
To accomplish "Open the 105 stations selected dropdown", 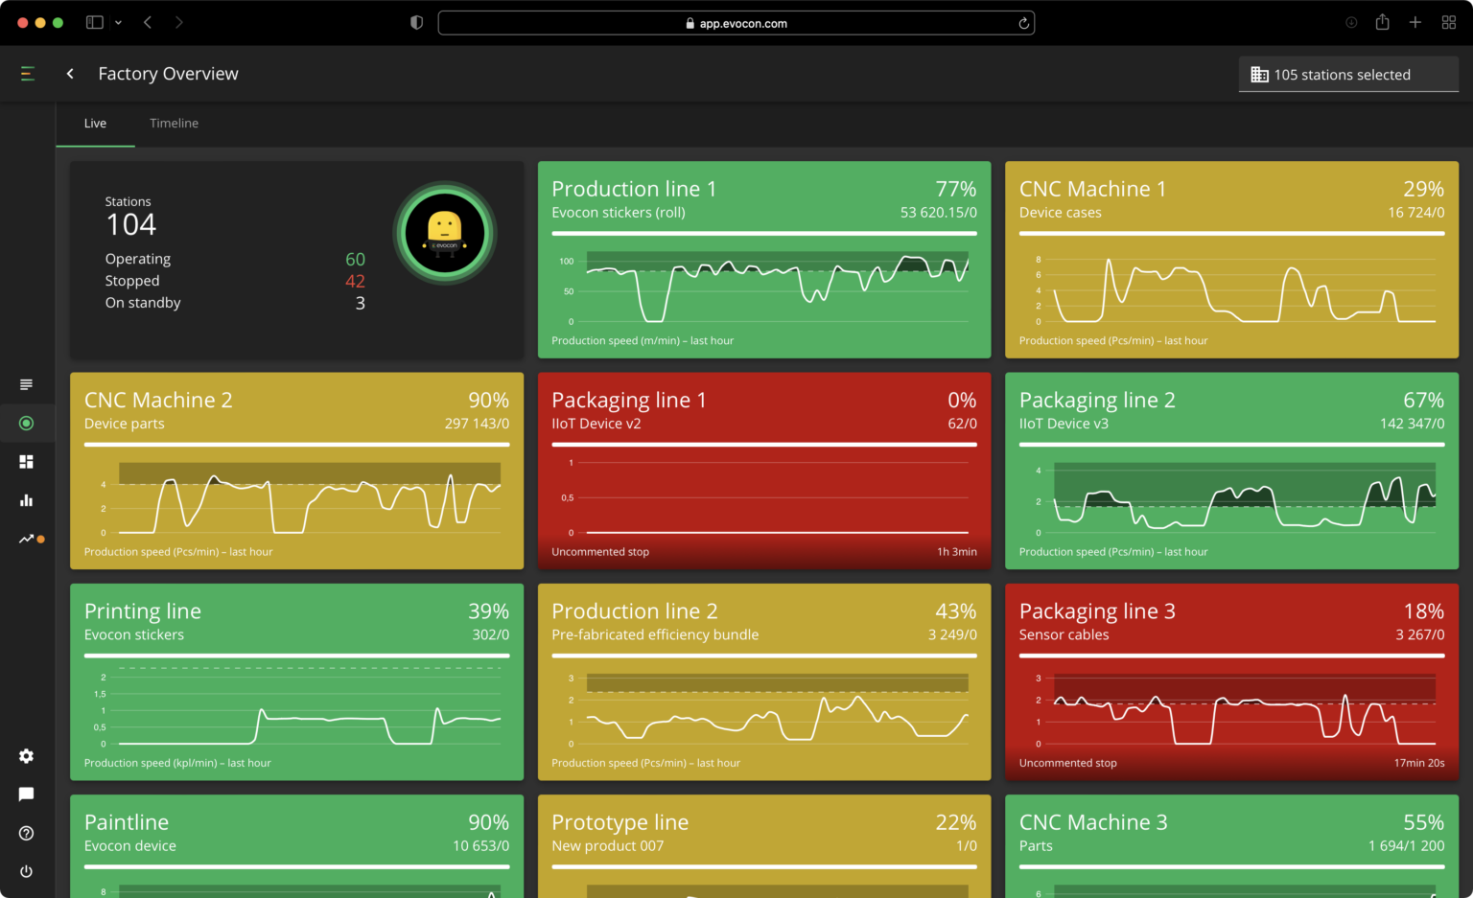I will (x=1347, y=75).
